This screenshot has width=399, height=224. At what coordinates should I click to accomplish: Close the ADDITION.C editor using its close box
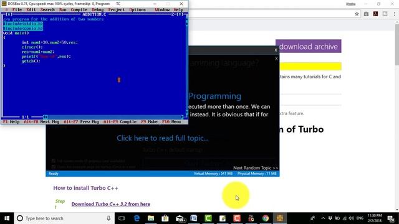click(x=9, y=14)
